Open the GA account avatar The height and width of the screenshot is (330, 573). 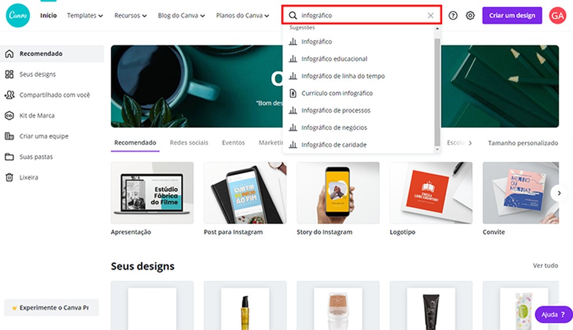(557, 15)
